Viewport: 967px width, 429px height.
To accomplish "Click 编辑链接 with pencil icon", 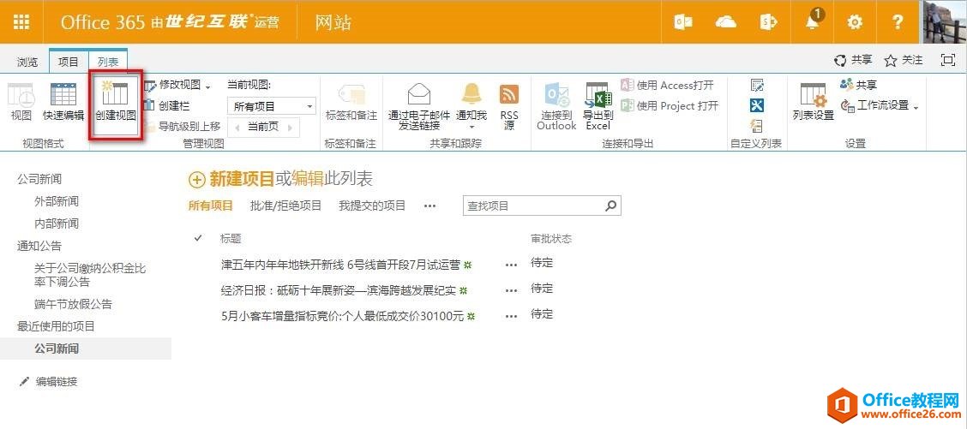I will [x=49, y=382].
